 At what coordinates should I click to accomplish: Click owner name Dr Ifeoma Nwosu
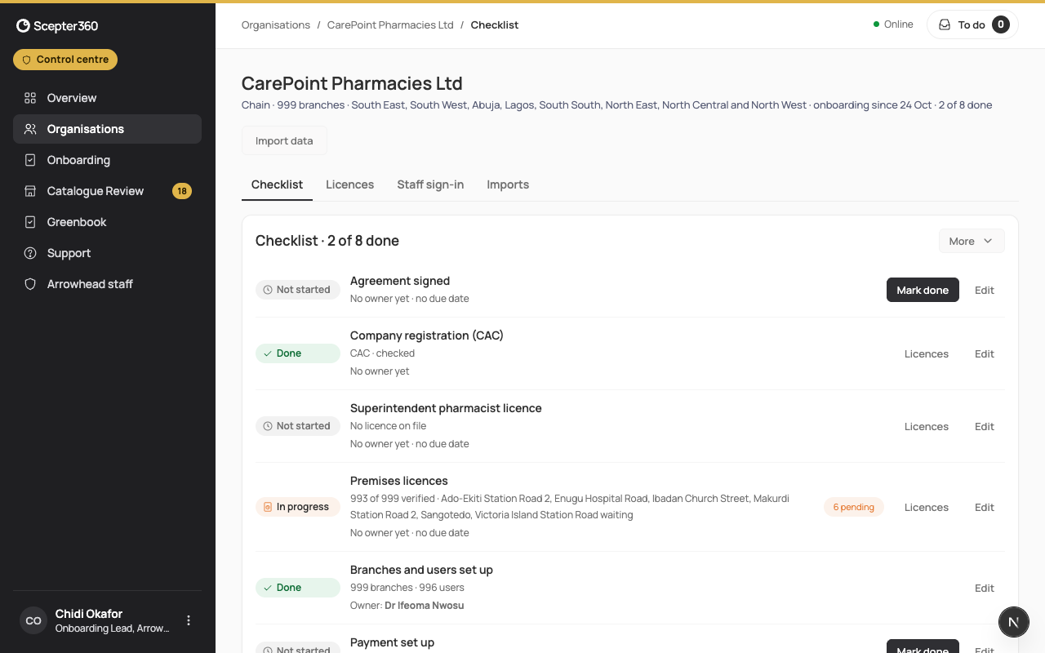click(x=425, y=606)
